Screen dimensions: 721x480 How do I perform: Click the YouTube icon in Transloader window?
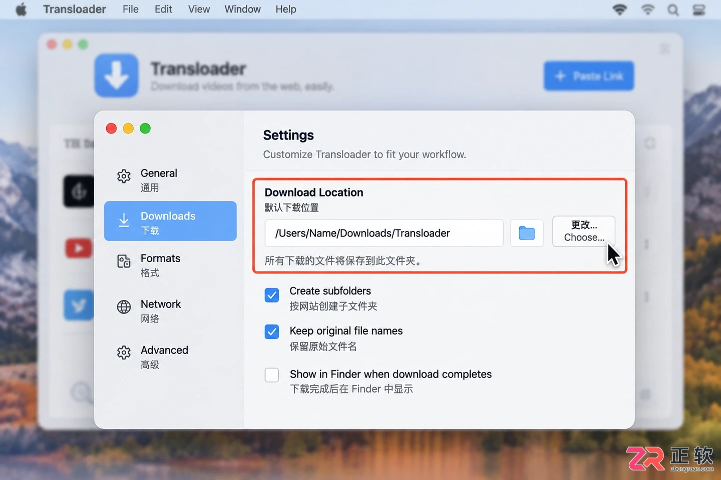[x=79, y=248]
